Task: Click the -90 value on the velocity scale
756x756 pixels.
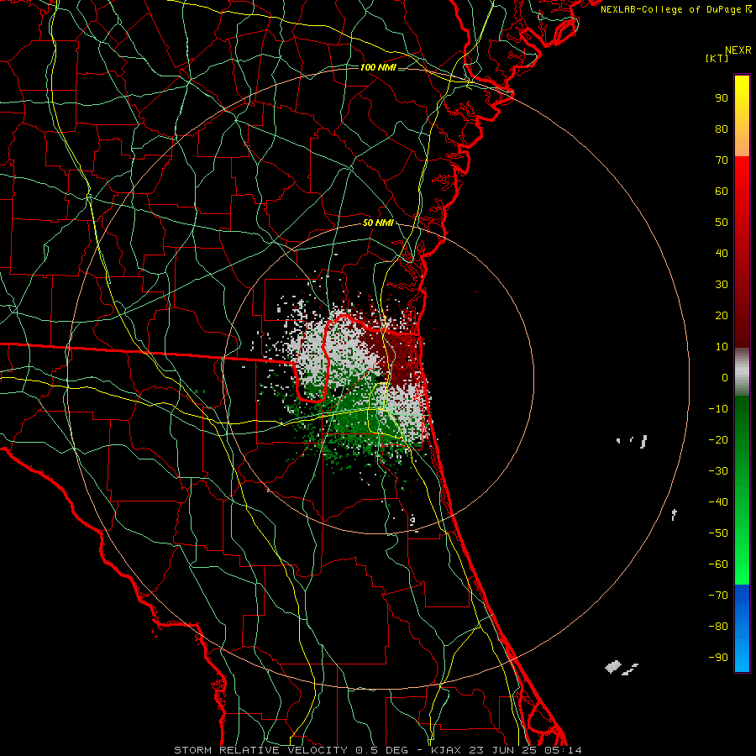Action: (x=718, y=658)
